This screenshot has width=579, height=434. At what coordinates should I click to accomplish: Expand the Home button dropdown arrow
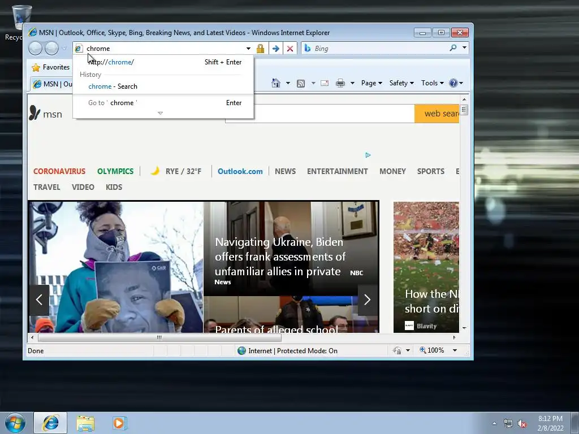(288, 83)
